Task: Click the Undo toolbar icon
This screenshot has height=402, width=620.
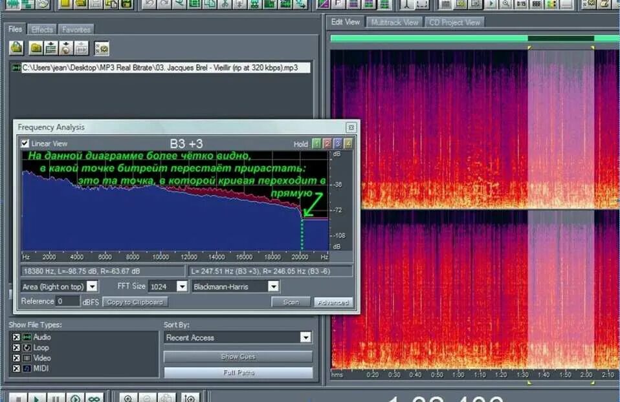Action: click(149, 4)
